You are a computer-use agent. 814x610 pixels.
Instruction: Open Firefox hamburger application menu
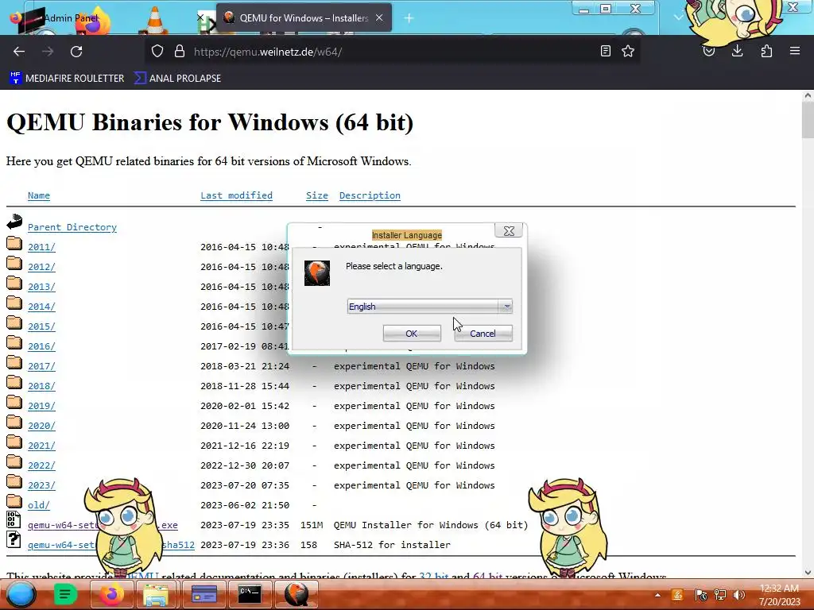pyautogui.click(x=795, y=51)
